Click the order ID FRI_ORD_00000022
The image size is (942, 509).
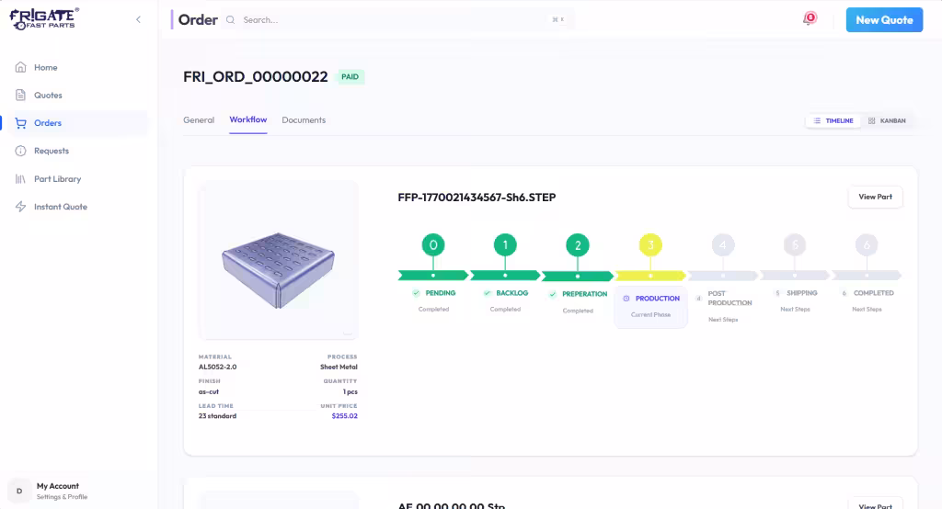tap(256, 77)
